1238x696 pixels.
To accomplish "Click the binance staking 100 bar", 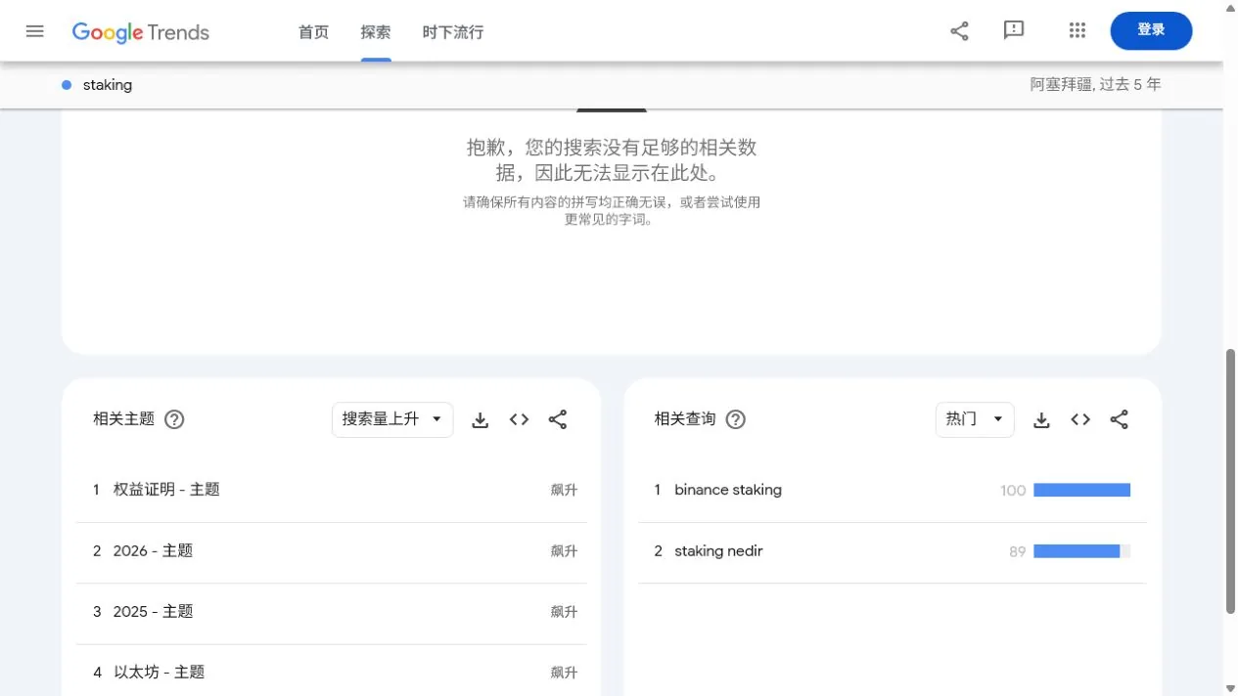I will click(x=1081, y=490).
